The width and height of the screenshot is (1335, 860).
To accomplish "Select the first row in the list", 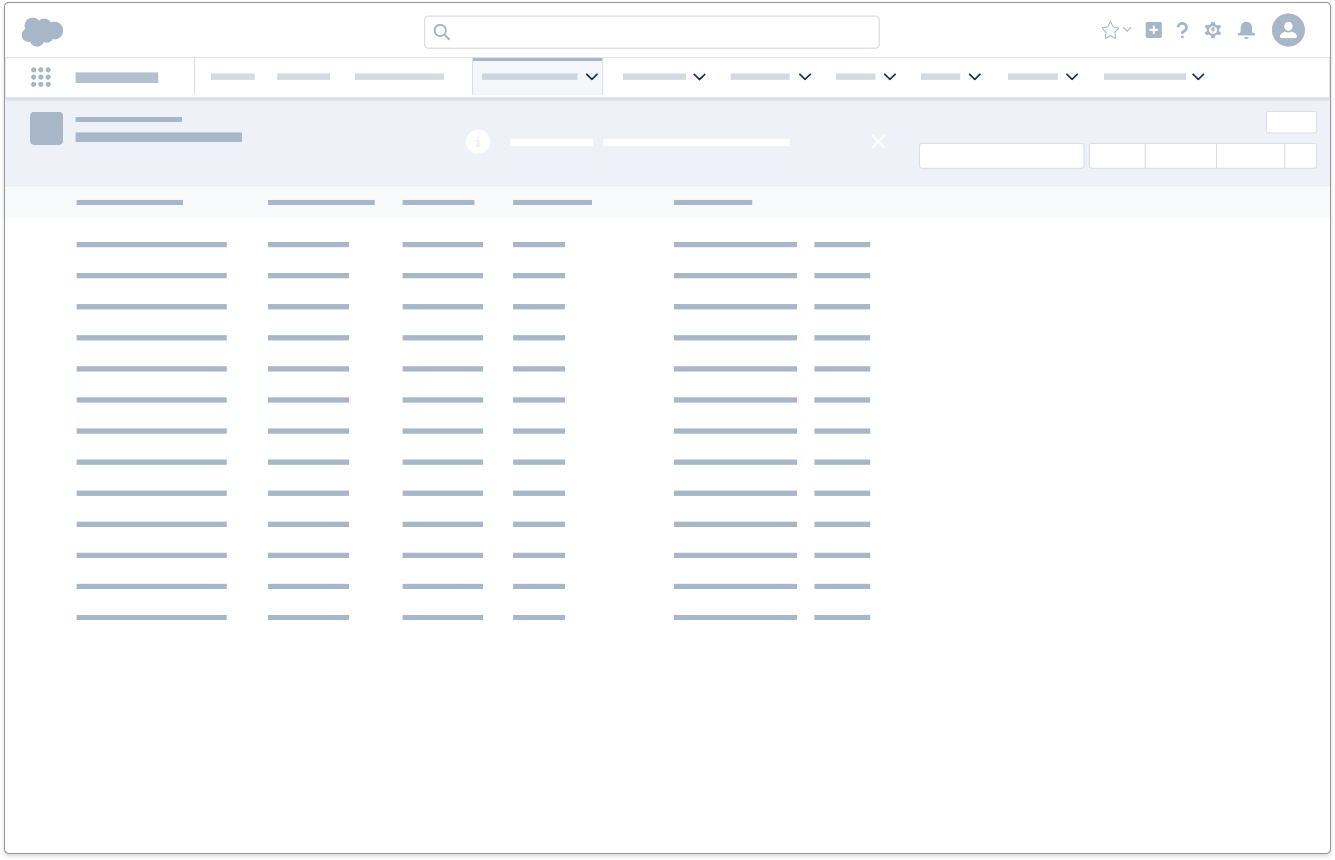I will [x=151, y=244].
